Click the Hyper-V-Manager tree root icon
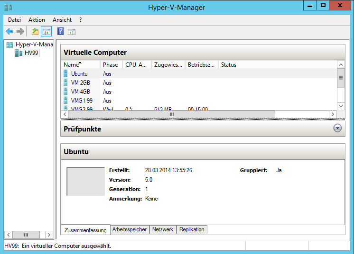 click(x=9, y=45)
